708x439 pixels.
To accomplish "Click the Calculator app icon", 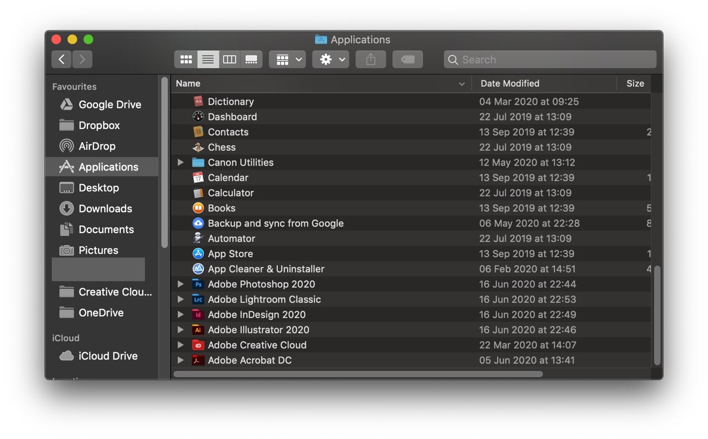I will click(198, 192).
